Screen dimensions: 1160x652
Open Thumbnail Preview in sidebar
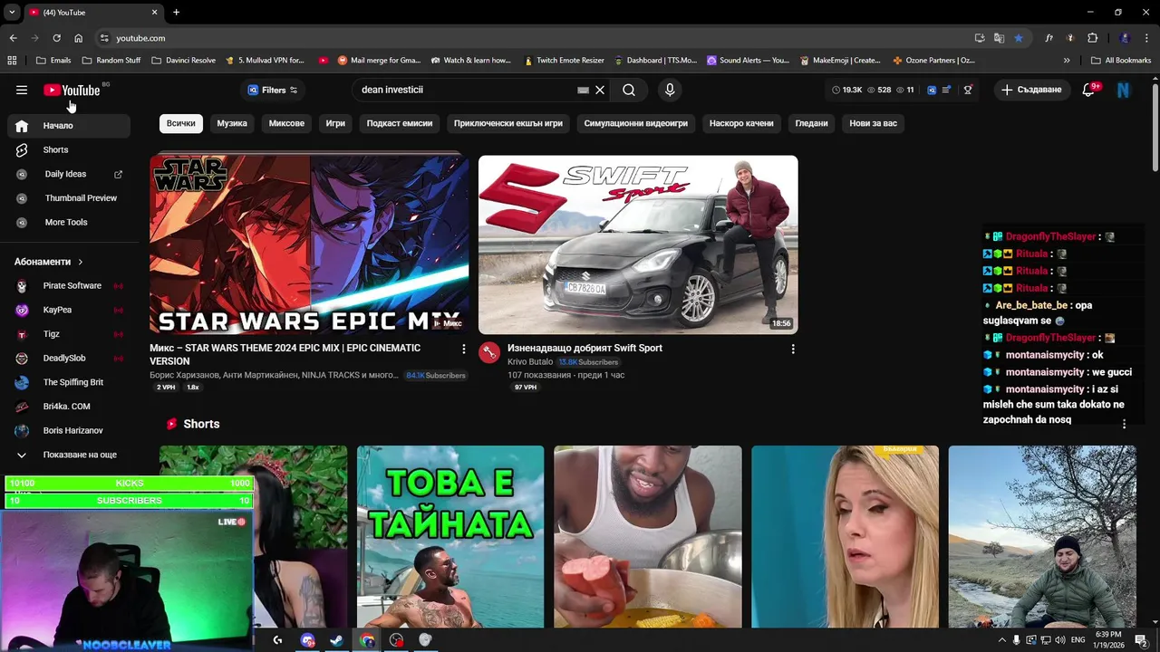(68, 197)
